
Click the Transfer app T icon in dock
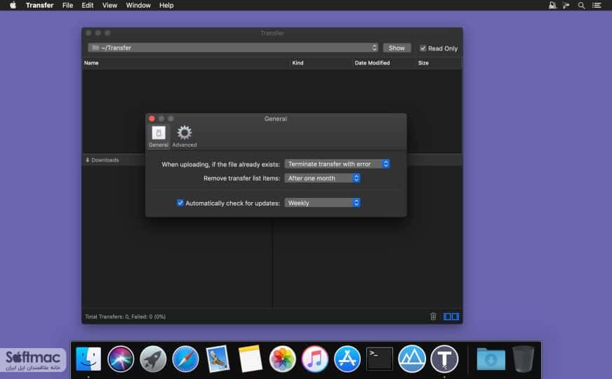click(444, 359)
